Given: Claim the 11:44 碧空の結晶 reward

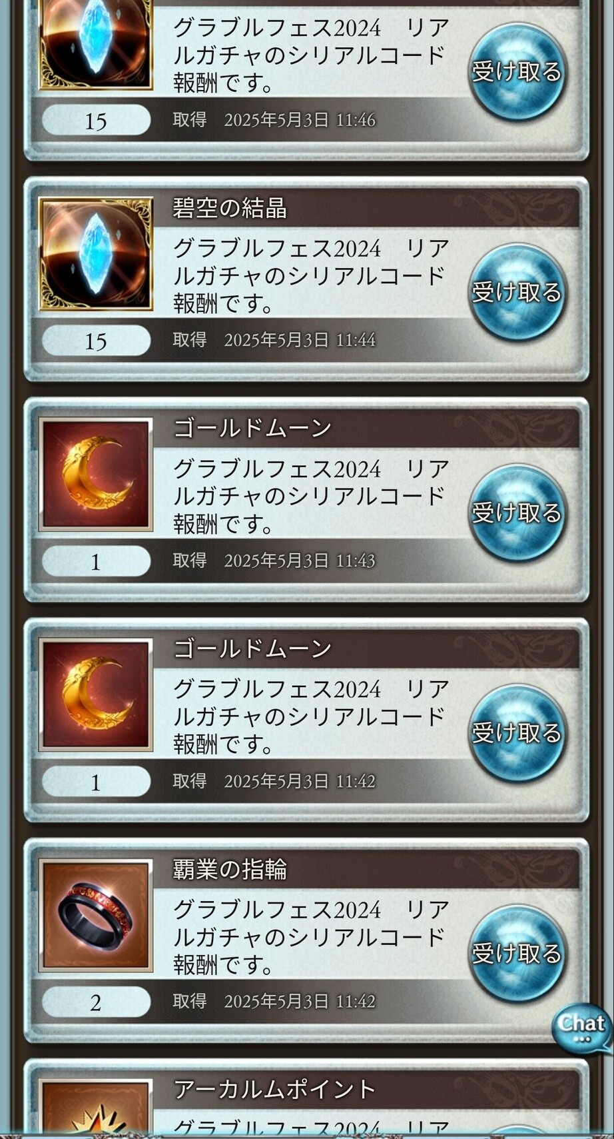Looking at the screenshot, I should (517, 293).
